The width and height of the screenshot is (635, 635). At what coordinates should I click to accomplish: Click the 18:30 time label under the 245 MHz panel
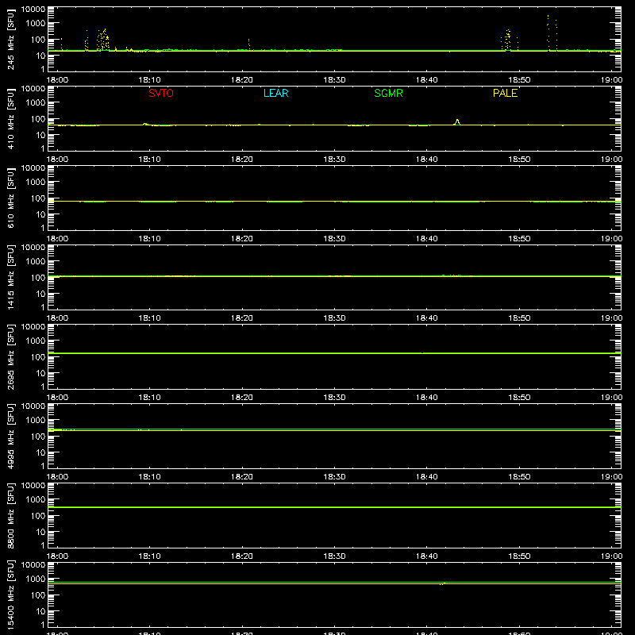point(334,80)
